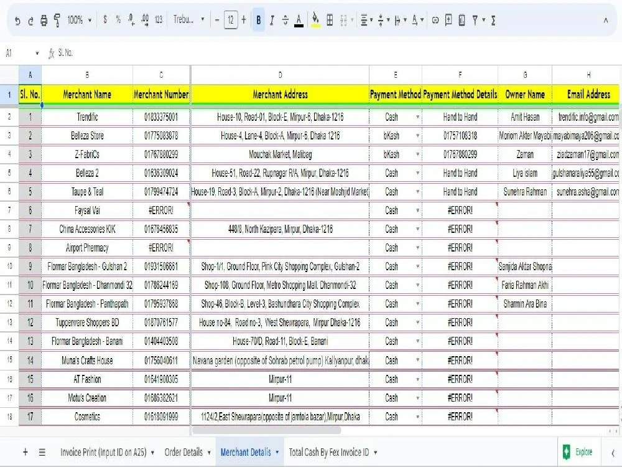The height and width of the screenshot is (467, 622).
Task: Open the merge cells options
Action: 346,20
